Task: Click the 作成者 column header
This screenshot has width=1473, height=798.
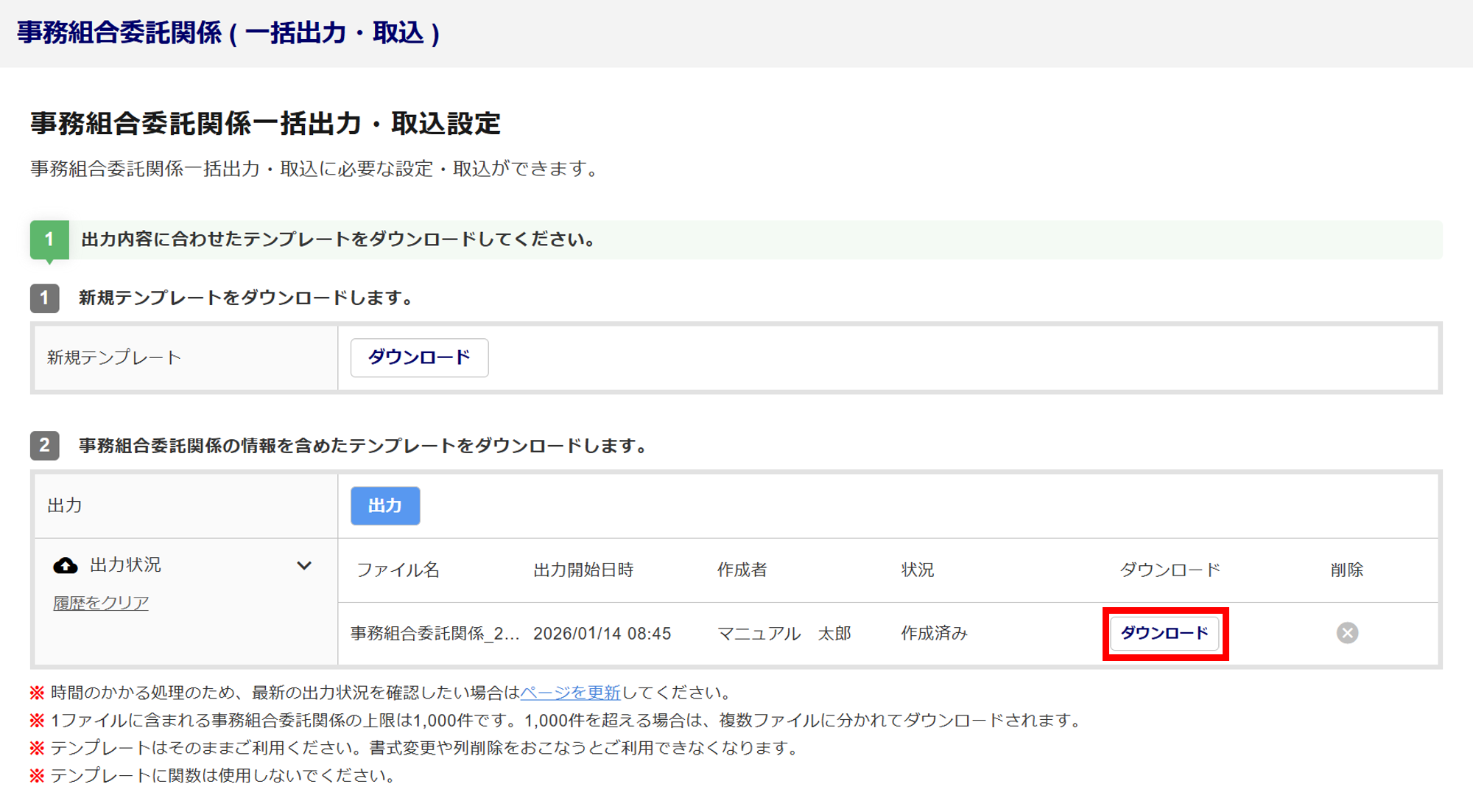Action: pyautogui.click(x=742, y=570)
